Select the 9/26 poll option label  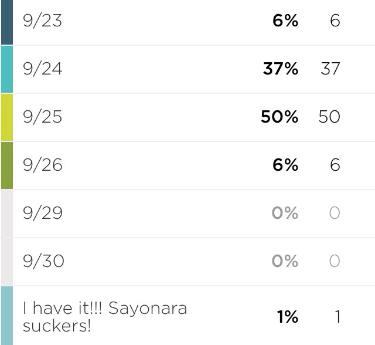pyautogui.click(x=43, y=165)
